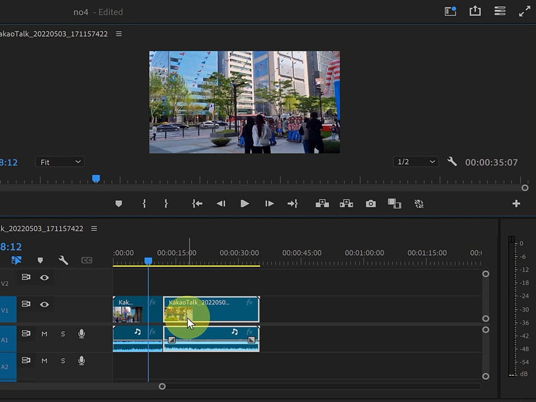Toggle V1 track targeting
Image resolution: width=536 pixels, height=402 pixels.
click(x=8, y=310)
